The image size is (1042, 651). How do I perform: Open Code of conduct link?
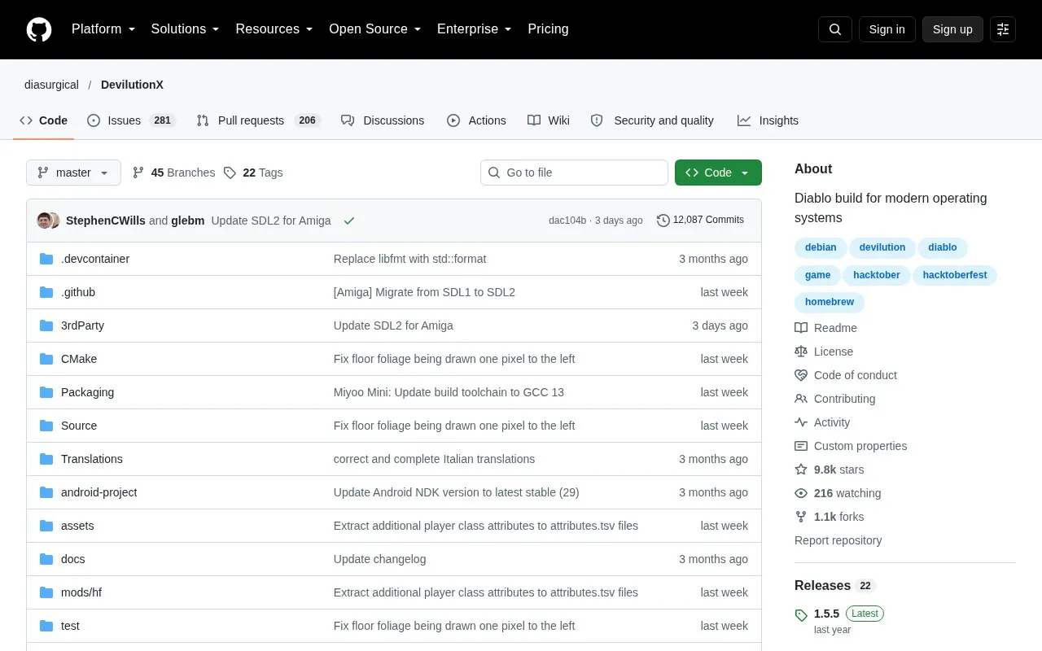point(846,375)
